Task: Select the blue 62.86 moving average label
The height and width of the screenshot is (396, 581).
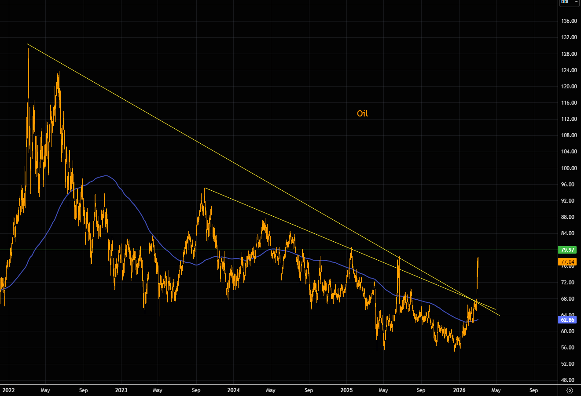Action: (x=566, y=320)
